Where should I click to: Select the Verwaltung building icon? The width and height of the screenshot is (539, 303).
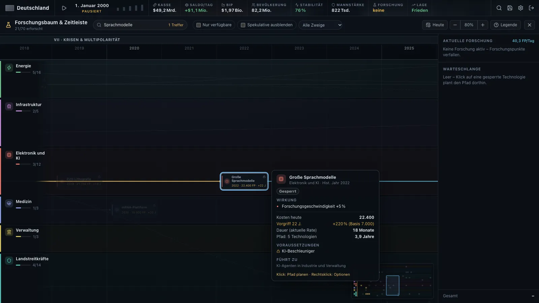pyautogui.click(x=9, y=232)
